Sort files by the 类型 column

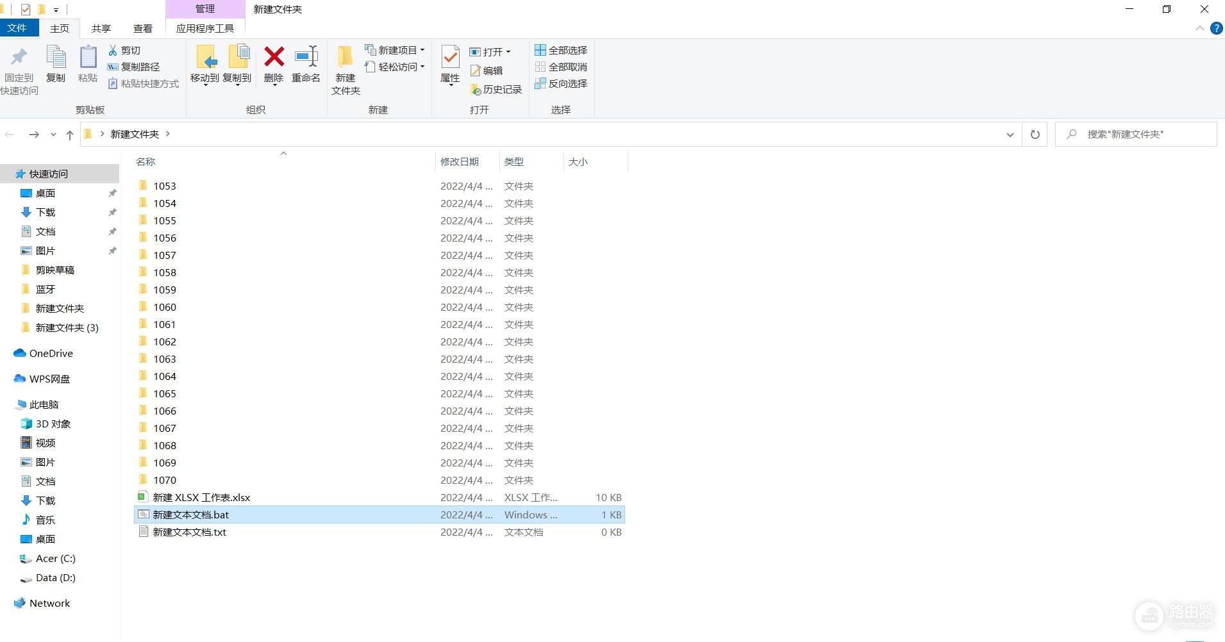point(531,161)
